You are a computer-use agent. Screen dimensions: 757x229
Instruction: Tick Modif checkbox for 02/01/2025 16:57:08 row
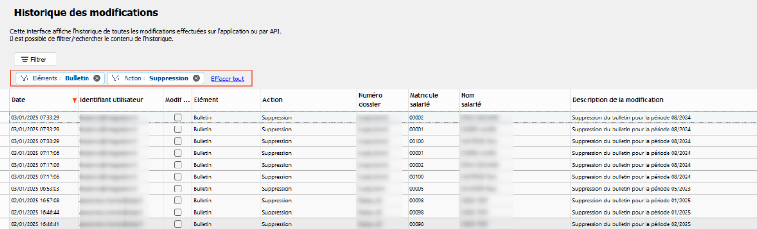tap(178, 201)
